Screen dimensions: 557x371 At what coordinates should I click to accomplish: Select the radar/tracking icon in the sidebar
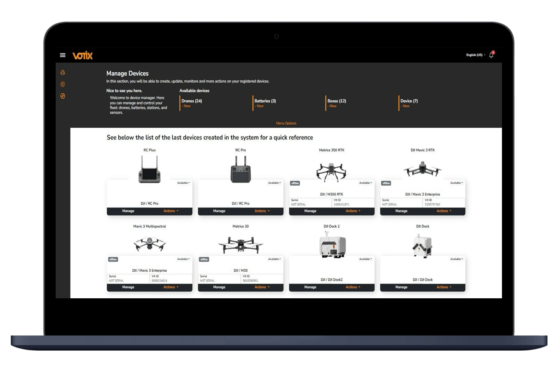[63, 84]
